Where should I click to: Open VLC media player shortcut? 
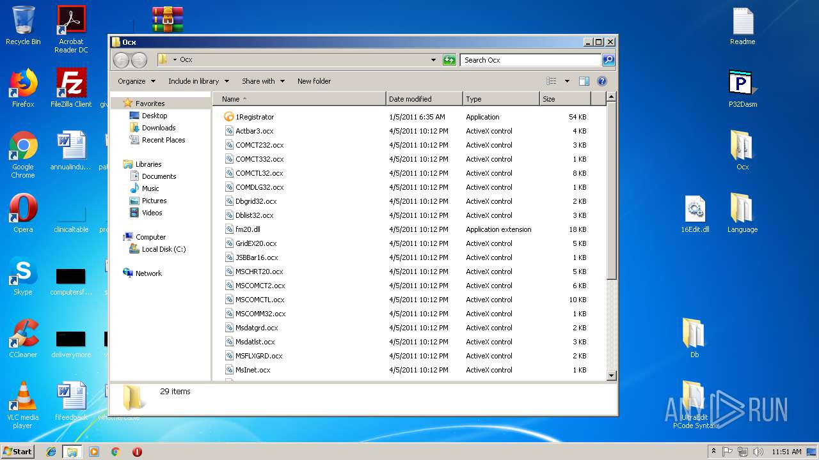[23, 405]
